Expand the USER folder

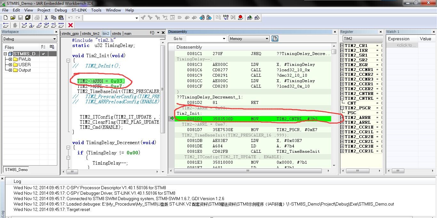[x=10, y=65]
